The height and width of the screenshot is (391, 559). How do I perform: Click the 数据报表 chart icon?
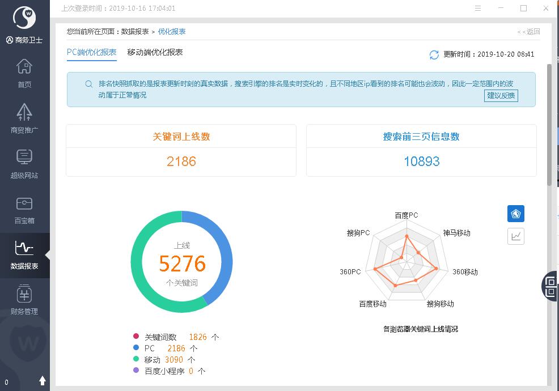point(24,249)
